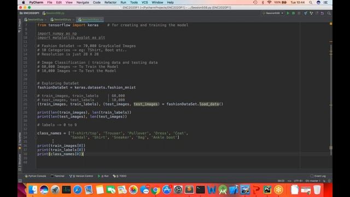This screenshot has width=350, height=197.
Task: Click the ENC2020P1 project breadcrumb
Action: pyautogui.click(x=29, y=13)
